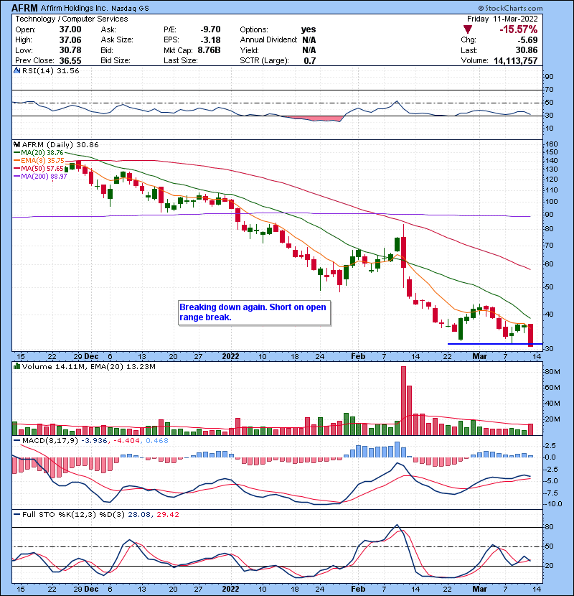Click the '2022' label on the lower date axis
574x596 pixels.
pos(230,589)
